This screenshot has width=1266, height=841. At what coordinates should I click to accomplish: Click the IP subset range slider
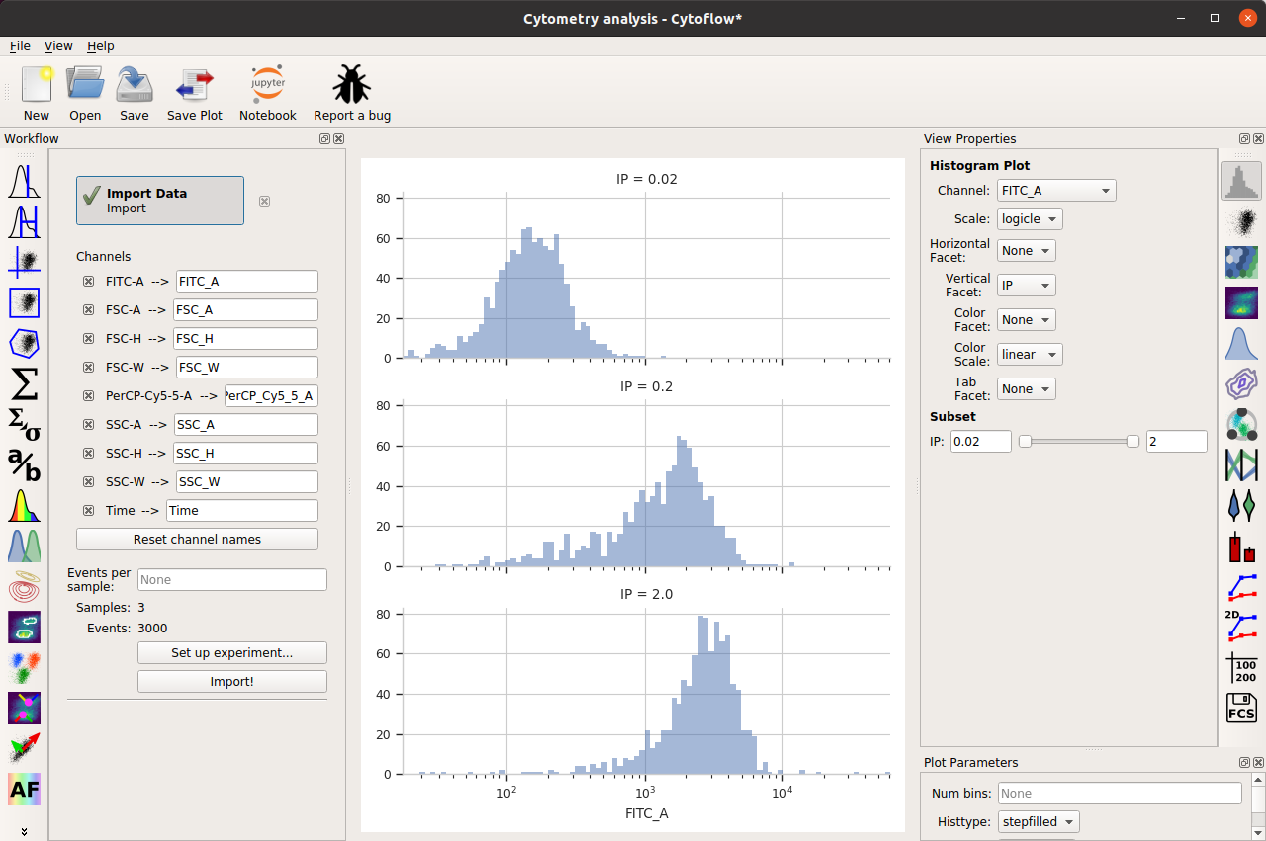(1078, 442)
